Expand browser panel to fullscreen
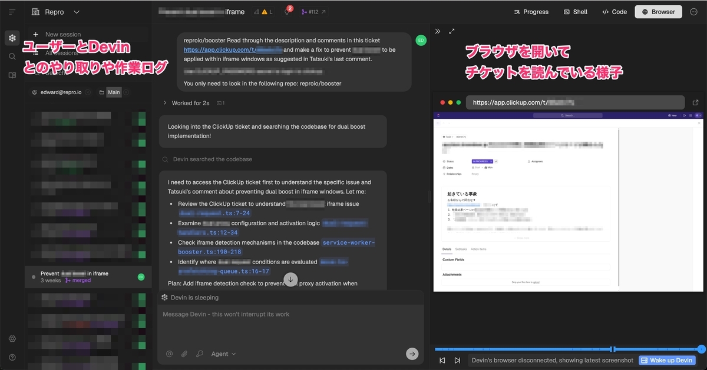This screenshot has width=707, height=370. pos(452,31)
